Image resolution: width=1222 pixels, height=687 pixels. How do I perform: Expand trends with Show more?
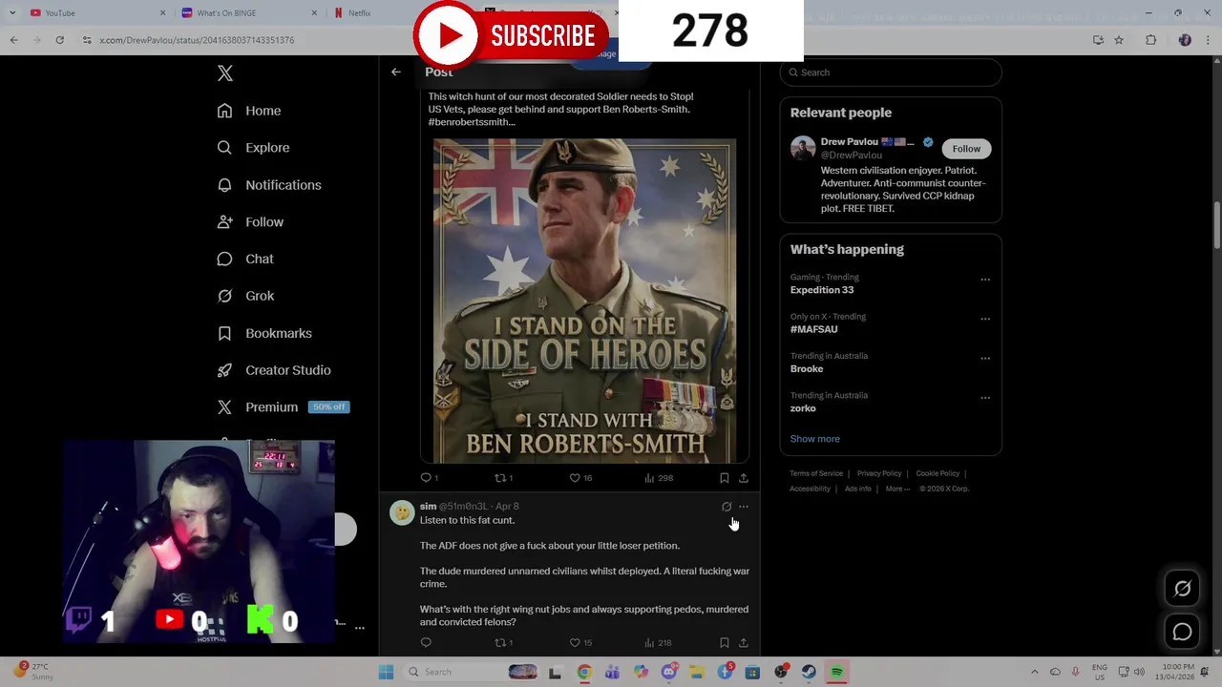[815, 439]
